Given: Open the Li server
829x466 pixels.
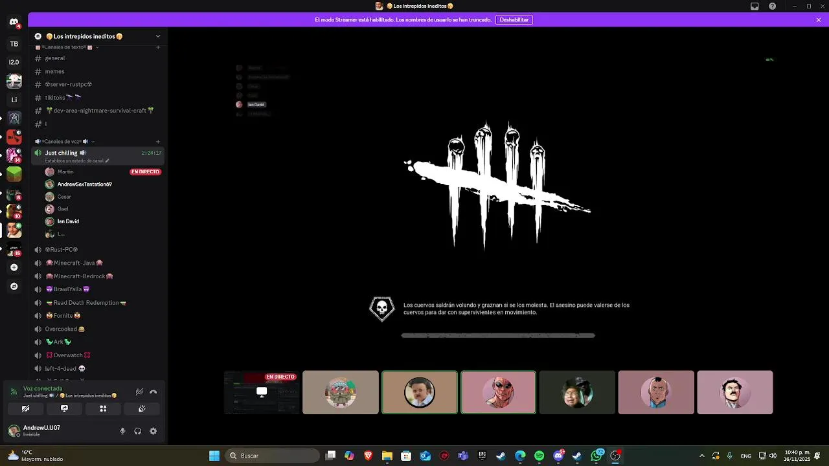Looking at the screenshot, I should pyautogui.click(x=14, y=100).
